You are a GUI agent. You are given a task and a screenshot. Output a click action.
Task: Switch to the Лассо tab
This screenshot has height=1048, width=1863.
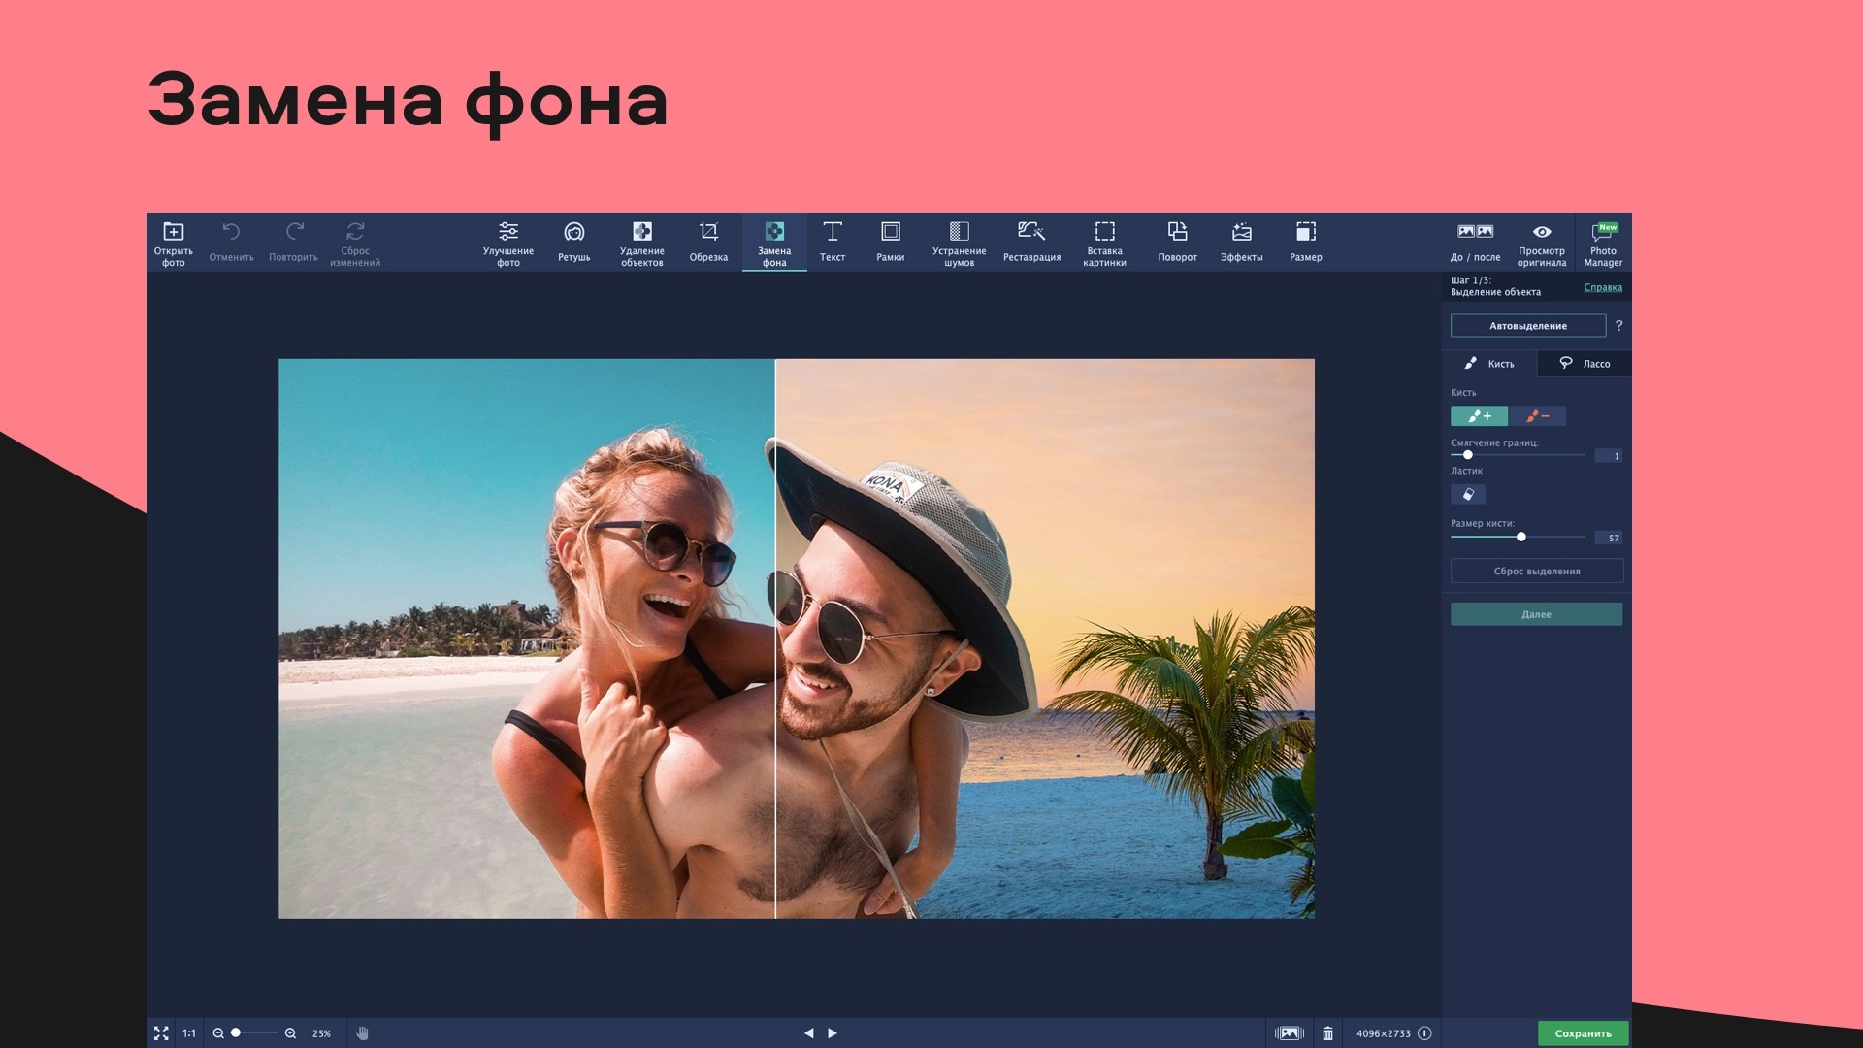pos(1585,364)
